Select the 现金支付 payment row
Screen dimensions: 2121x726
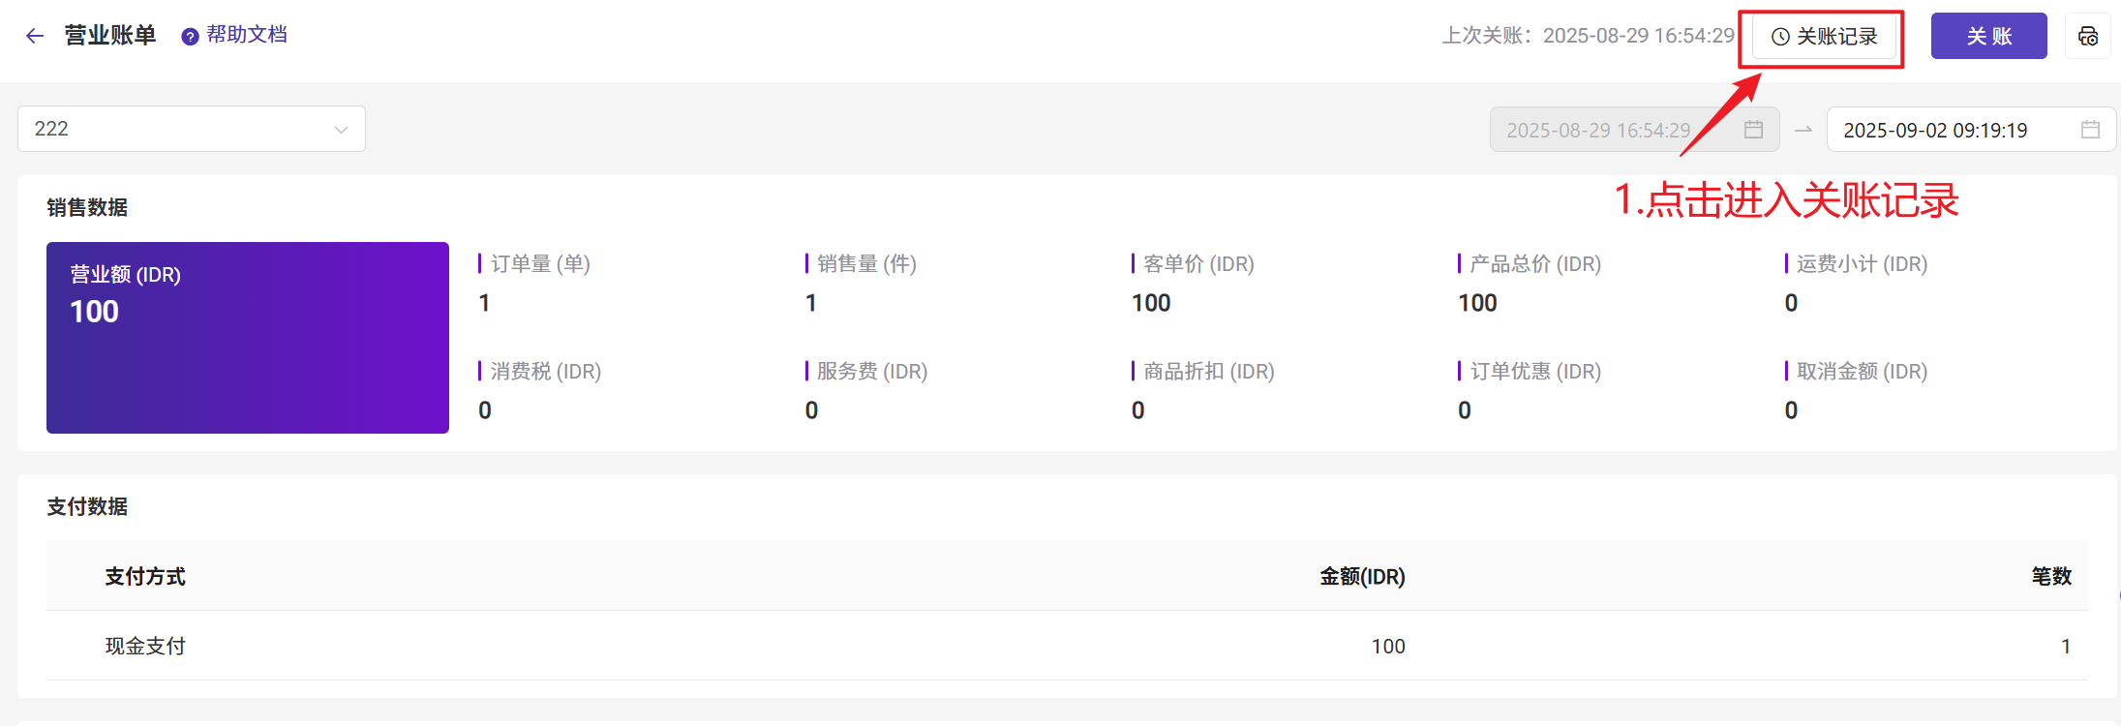click(x=1067, y=646)
